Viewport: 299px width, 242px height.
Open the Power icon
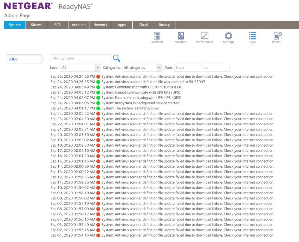pyautogui.click(x=276, y=36)
